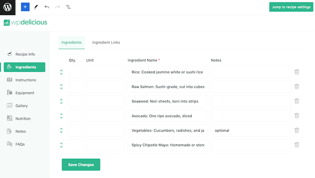Click Notes field of Rice row

click(x=251, y=72)
